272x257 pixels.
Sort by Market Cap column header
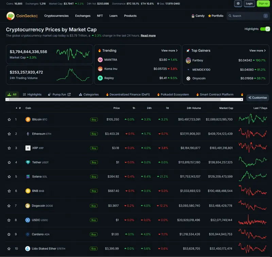point(226,108)
